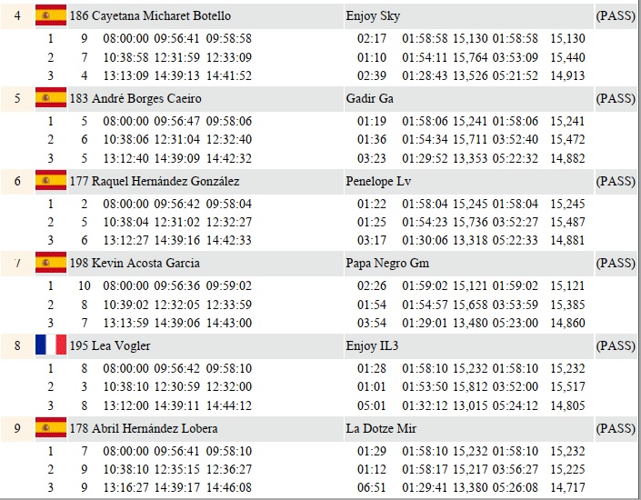641x500 pixels.
Task: Click Spanish flag beside Abril Hernández Lobera
Action: click(51, 428)
